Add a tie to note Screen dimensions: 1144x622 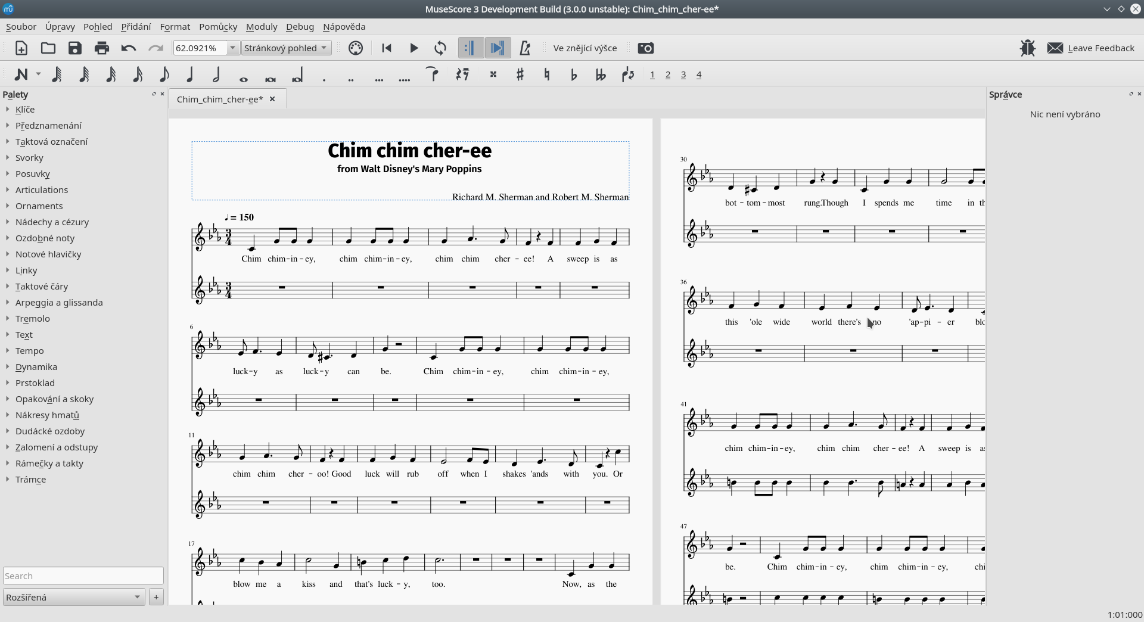(x=433, y=74)
